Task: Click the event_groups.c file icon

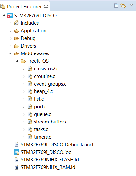Action: click(x=30, y=84)
